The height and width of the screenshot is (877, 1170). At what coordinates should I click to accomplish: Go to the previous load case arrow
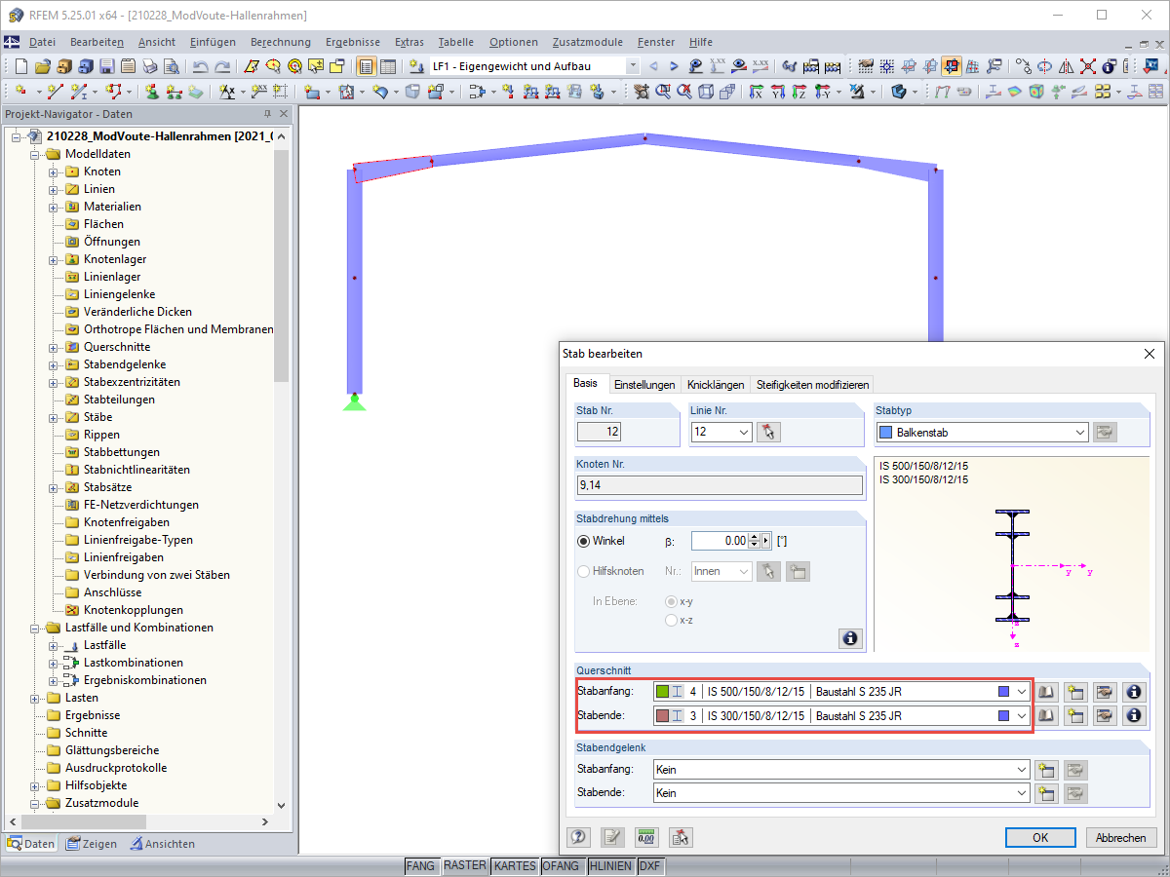pos(653,66)
